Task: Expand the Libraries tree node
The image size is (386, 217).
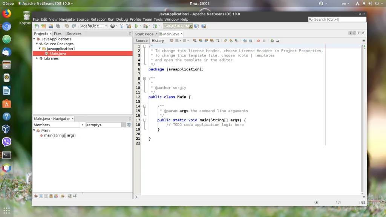Action: point(37,58)
